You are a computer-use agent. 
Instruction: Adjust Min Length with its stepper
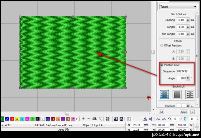(x=188, y=34)
